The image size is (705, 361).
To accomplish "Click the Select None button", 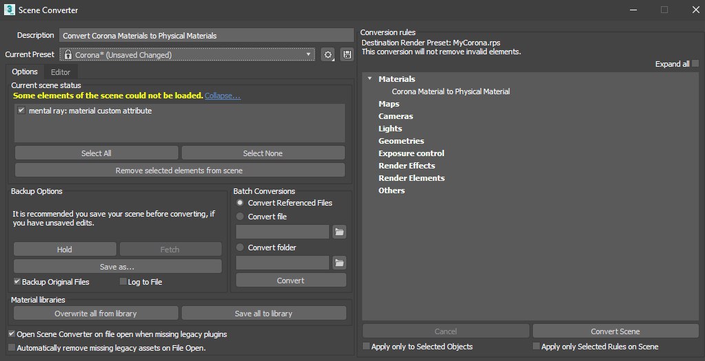I will pyautogui.click(x=263, y=153).
